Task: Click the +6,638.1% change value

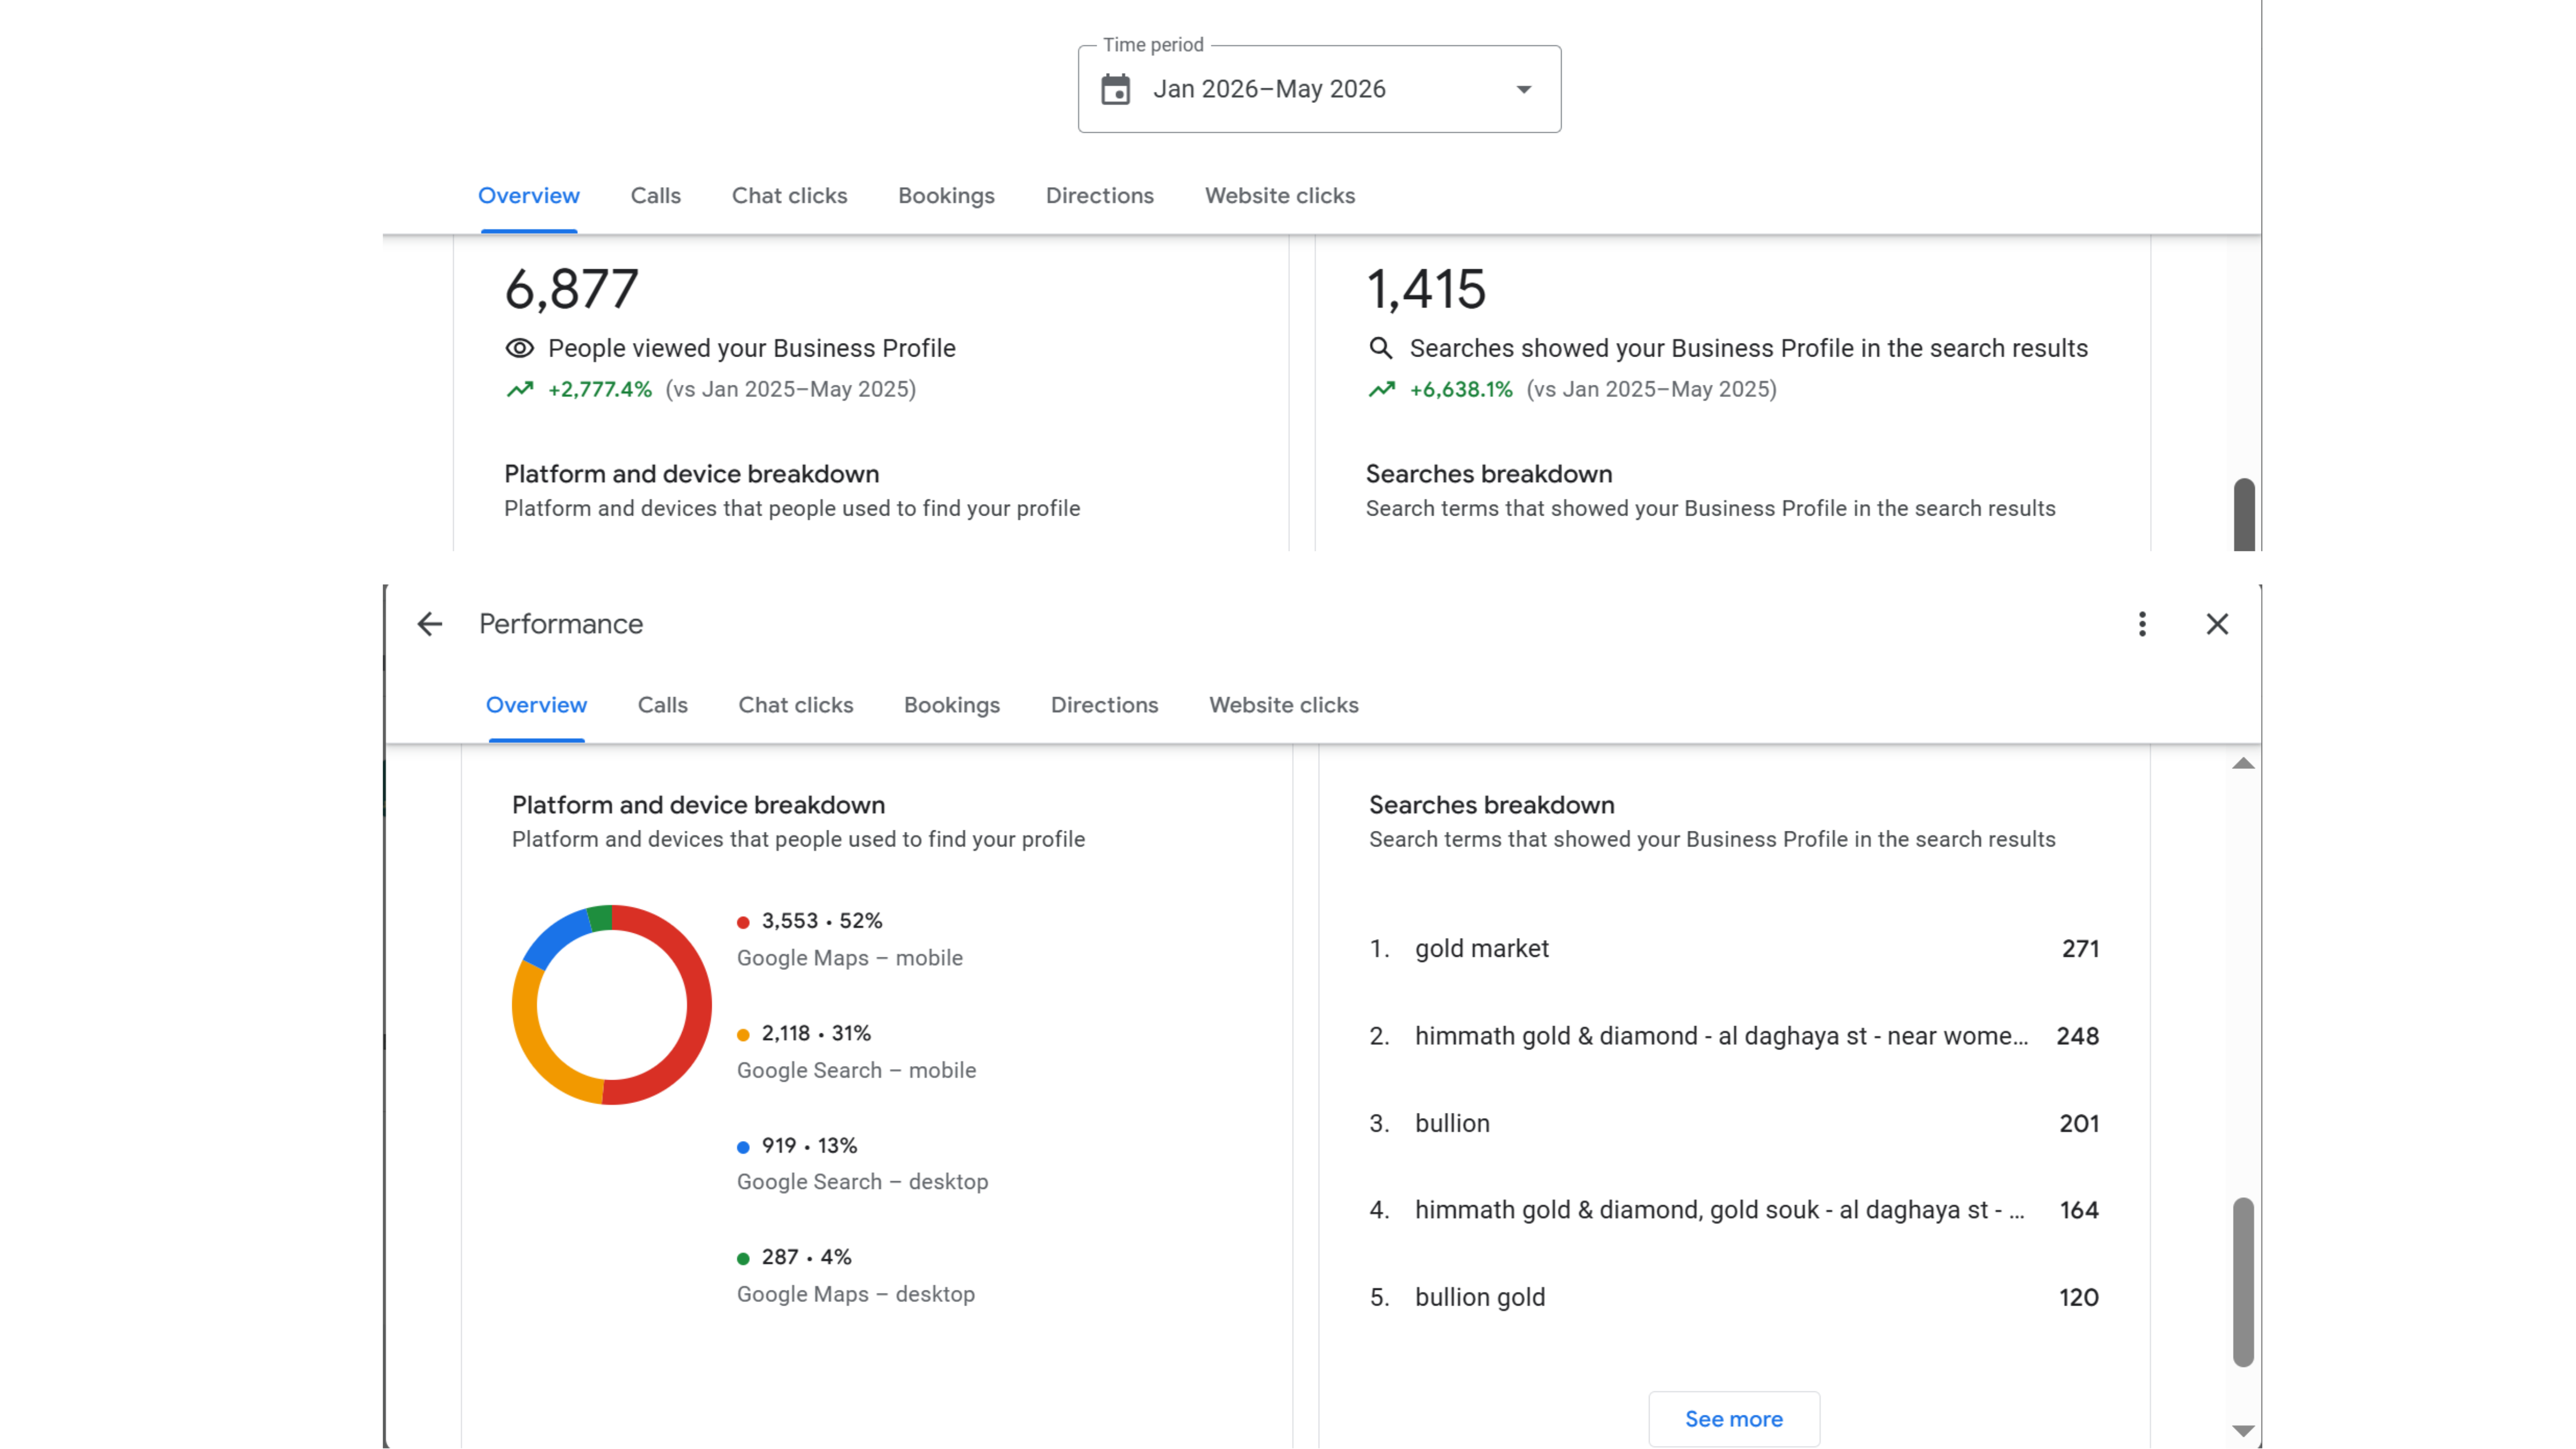Action: [x=1461, y=389]
